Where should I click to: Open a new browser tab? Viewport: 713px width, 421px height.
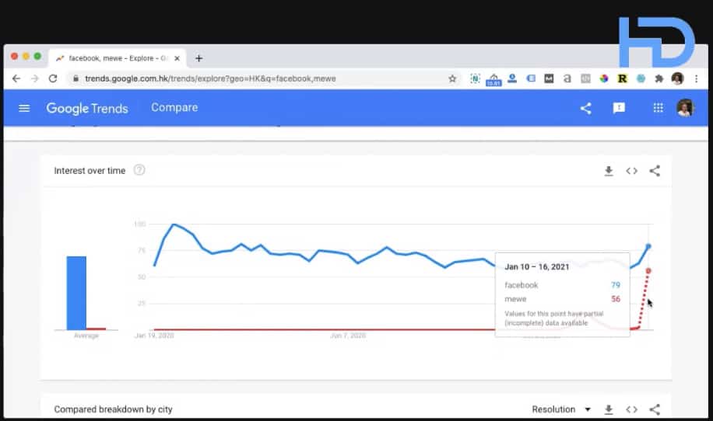pos(199,58)
